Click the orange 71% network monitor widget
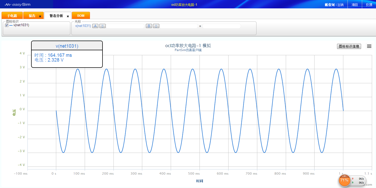Screen dimensions: 376x188 (344, 180)
